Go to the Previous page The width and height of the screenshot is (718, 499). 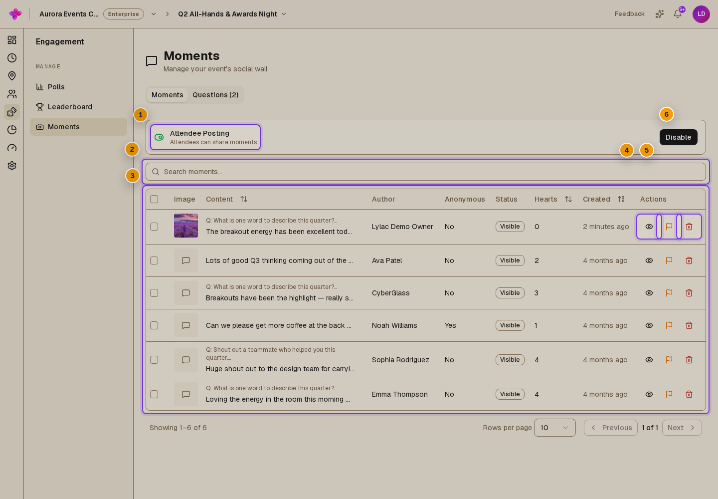611,428
